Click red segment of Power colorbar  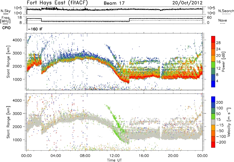[213, 39]
